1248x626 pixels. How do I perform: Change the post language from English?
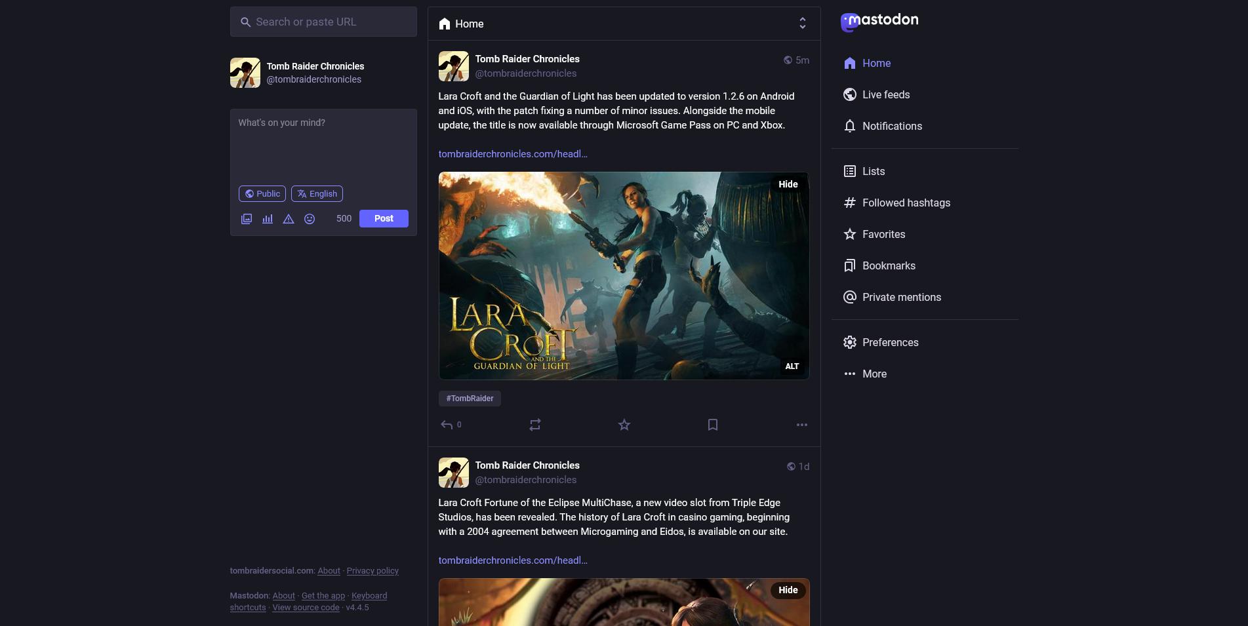(x=317, y=194)
